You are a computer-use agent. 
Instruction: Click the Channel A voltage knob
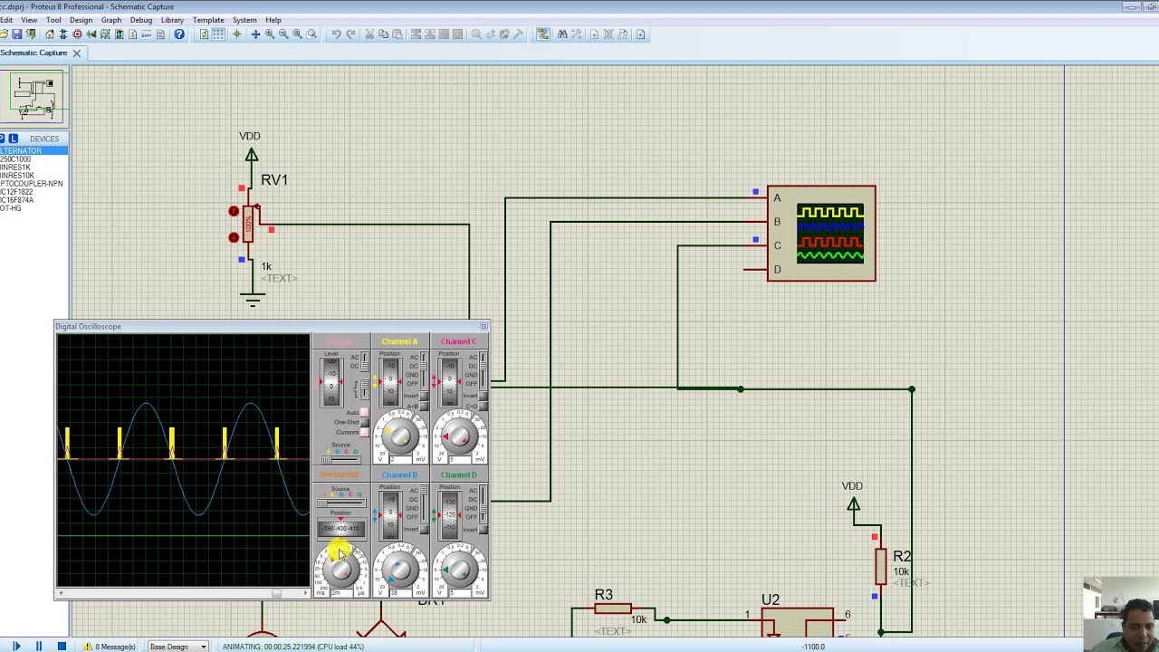tap(399, 436)
